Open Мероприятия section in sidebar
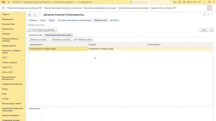Viewport: 216px width, 121px height. point(8,29)
